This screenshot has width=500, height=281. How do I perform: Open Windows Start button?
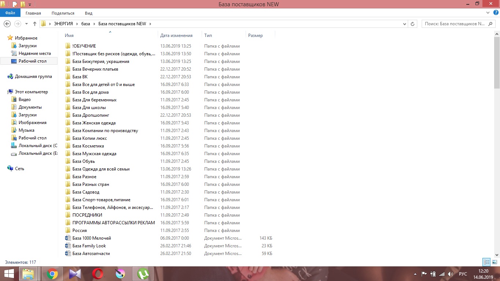pos(9,274)
